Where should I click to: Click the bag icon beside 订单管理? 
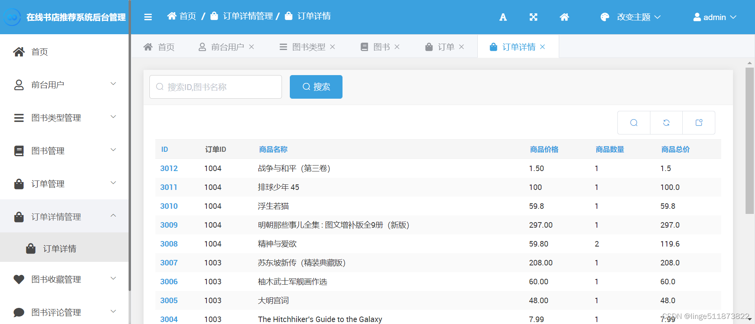(19, 184)
